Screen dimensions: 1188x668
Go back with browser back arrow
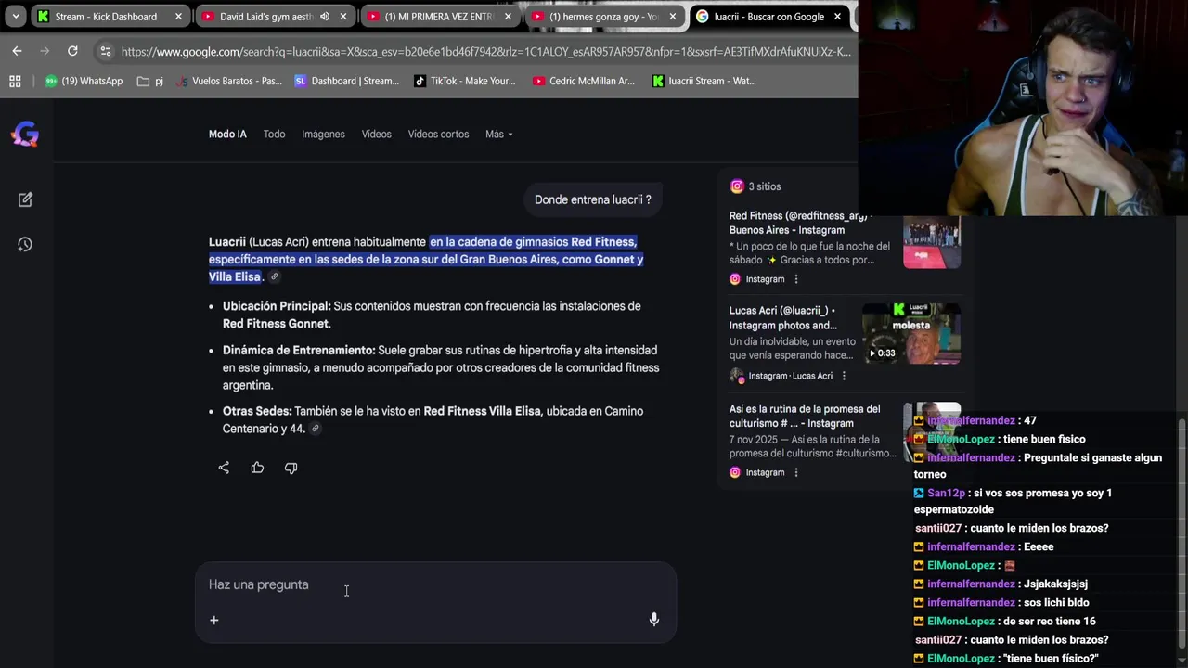coord(17,51)
